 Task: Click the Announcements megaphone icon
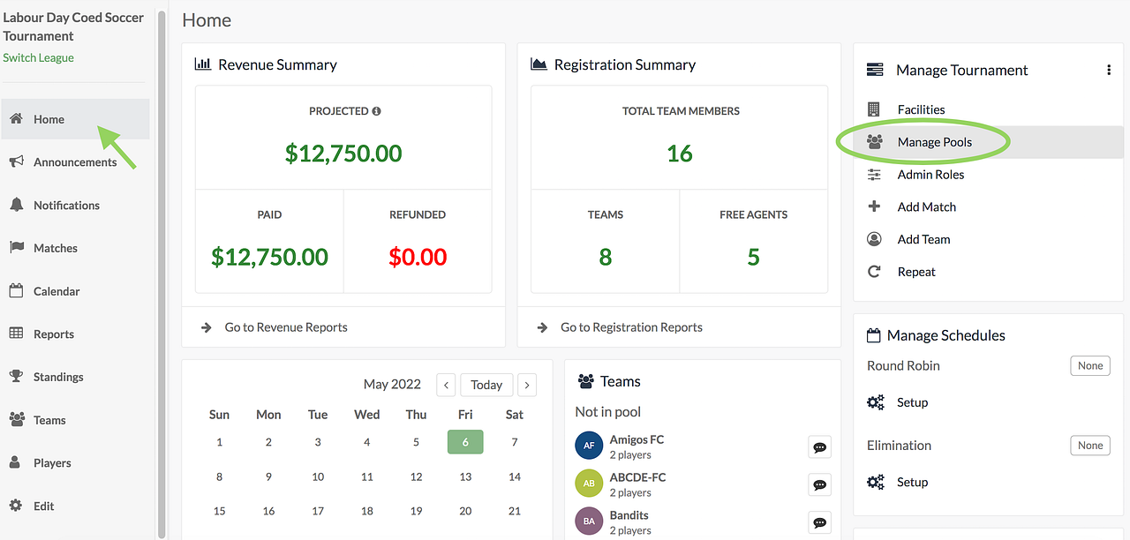(16, 162)
